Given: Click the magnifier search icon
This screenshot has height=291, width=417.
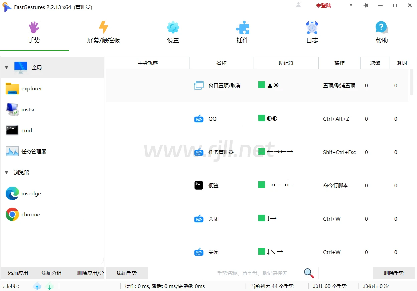Looking at the screenshot, I should tap(309, 273).
